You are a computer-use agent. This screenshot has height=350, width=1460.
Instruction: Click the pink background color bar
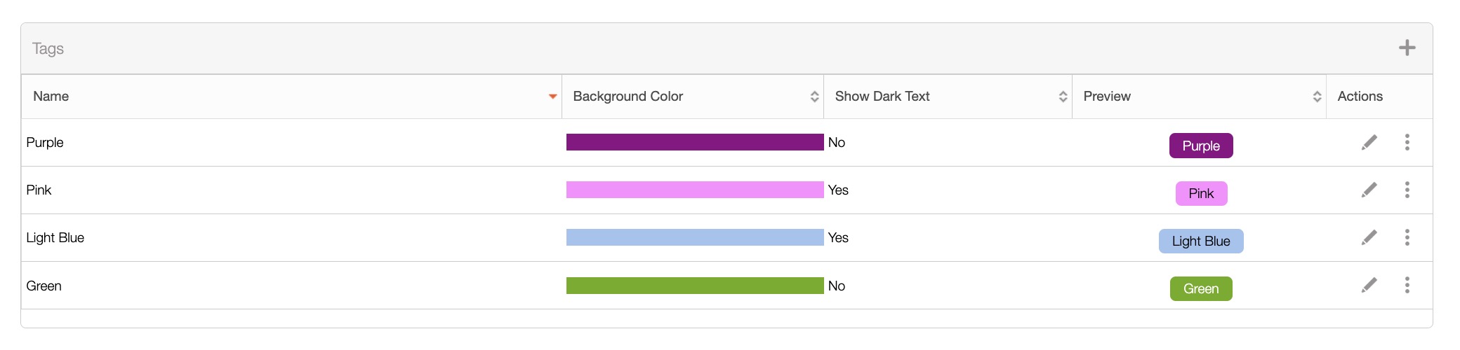pyautogui.click(x=695, y=190)
